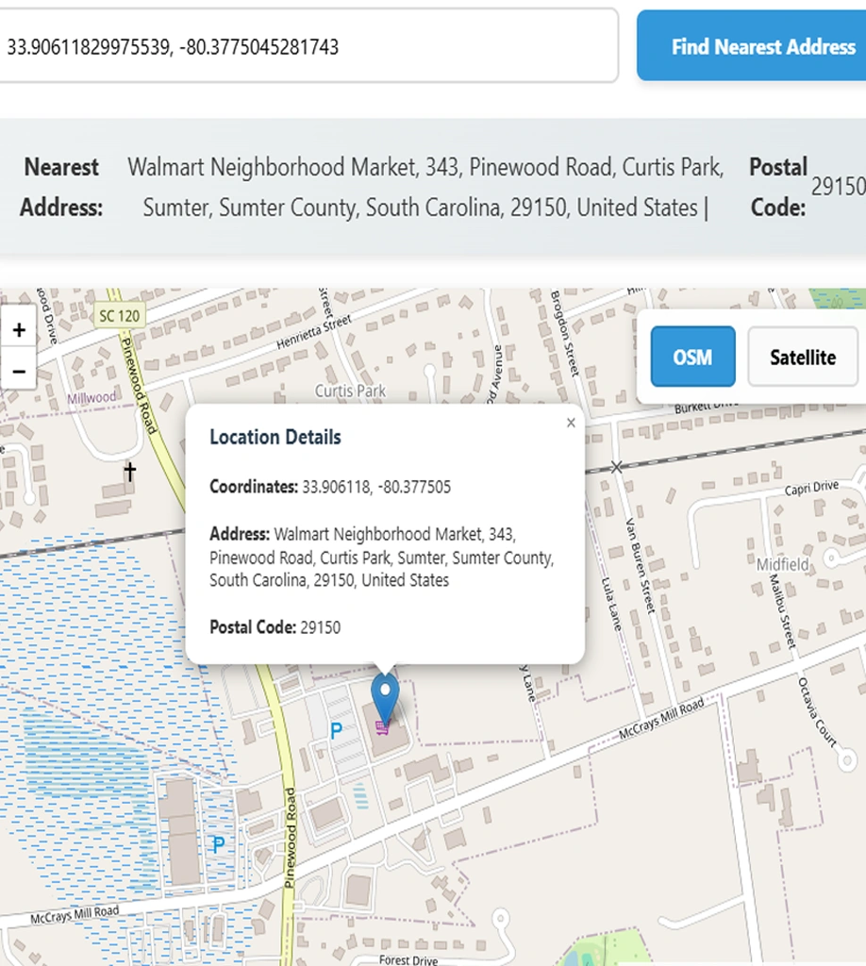Viewport: 866px width, 966px height.
Task: Click the Find Nearest Address button
Action: pos(752,45)
